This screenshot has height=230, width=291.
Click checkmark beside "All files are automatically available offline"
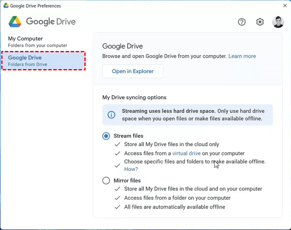pos(117,207)
